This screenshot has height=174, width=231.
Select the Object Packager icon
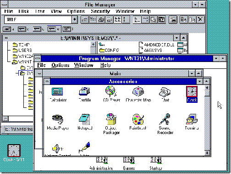111,119
